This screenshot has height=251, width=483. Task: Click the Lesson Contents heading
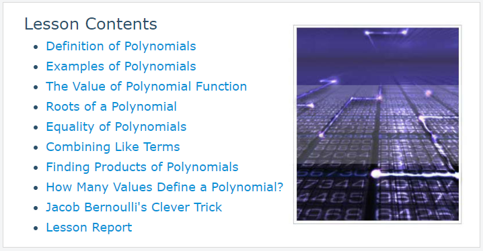91,23
